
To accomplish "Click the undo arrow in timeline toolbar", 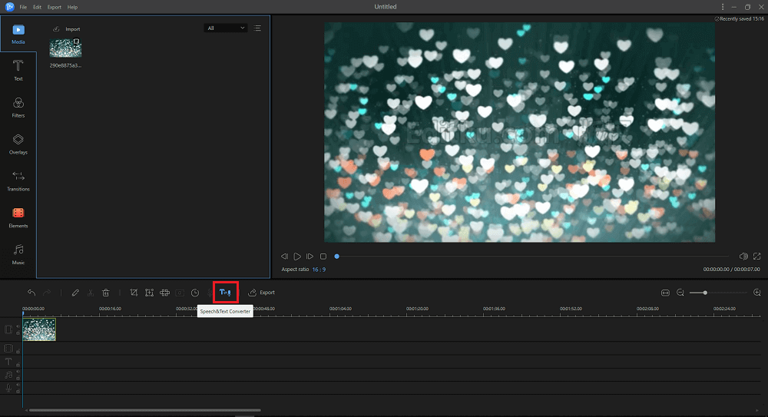I will (x=31, y=293).
